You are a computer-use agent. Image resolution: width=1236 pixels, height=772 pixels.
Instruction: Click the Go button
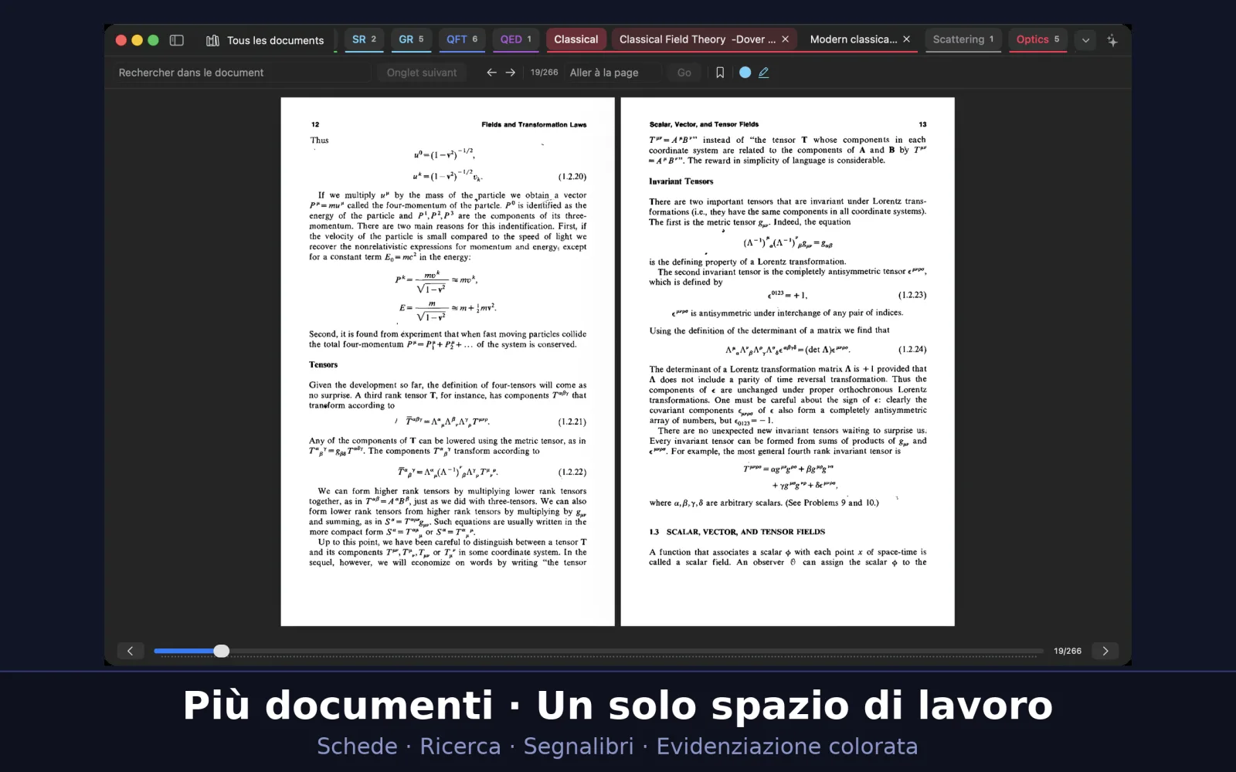[684, 73]
